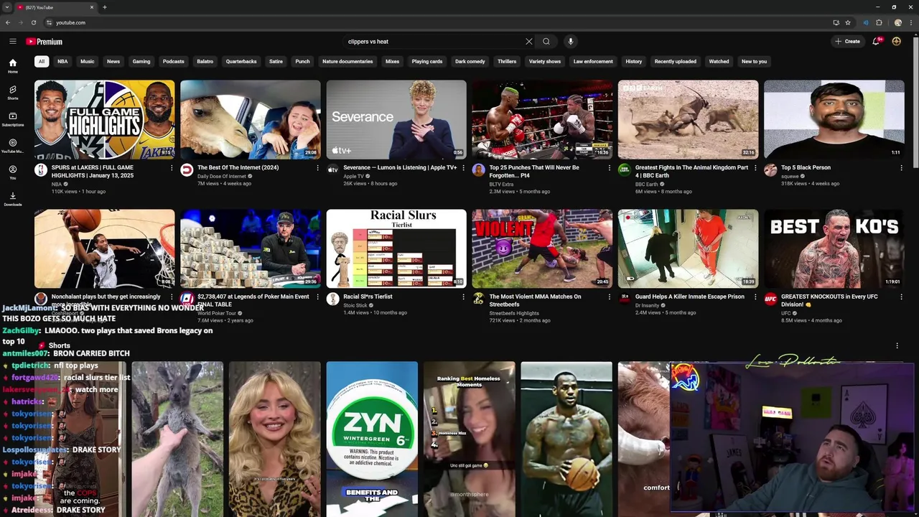Select the NBA filter chip
Screen dimensions: 919x517
click(62, 62)
